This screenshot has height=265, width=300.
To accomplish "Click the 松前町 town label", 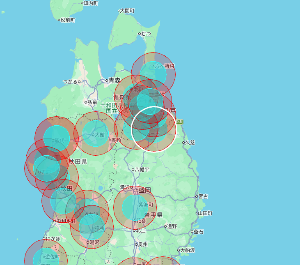I will point(68,20).
